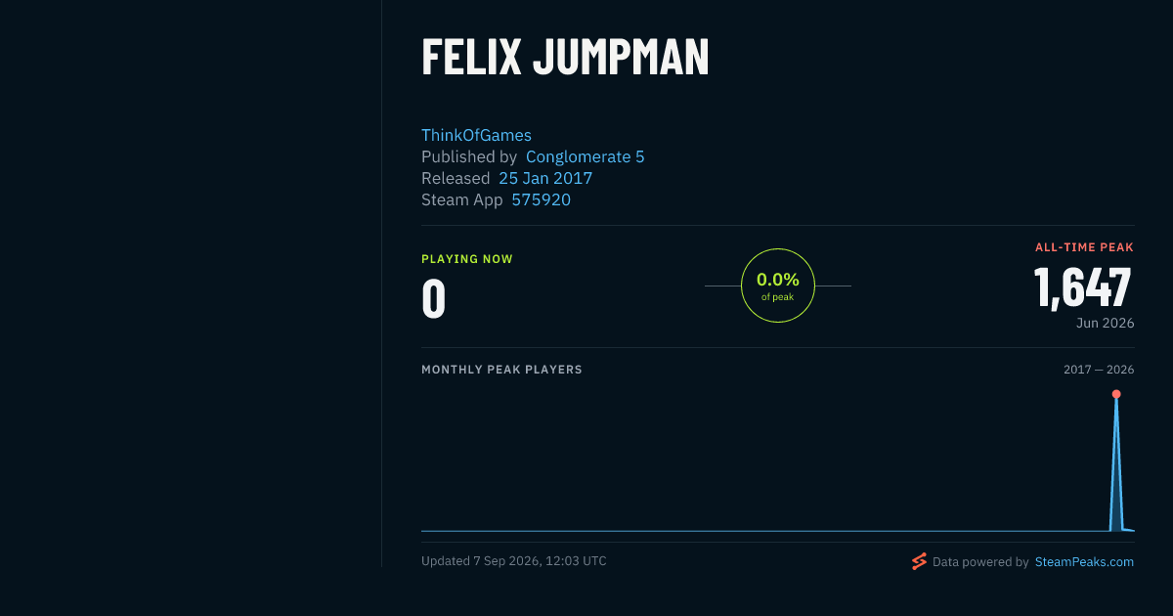Click the 0.0% of peak circle
The image size is (1173, 616).
click(778, 286)
